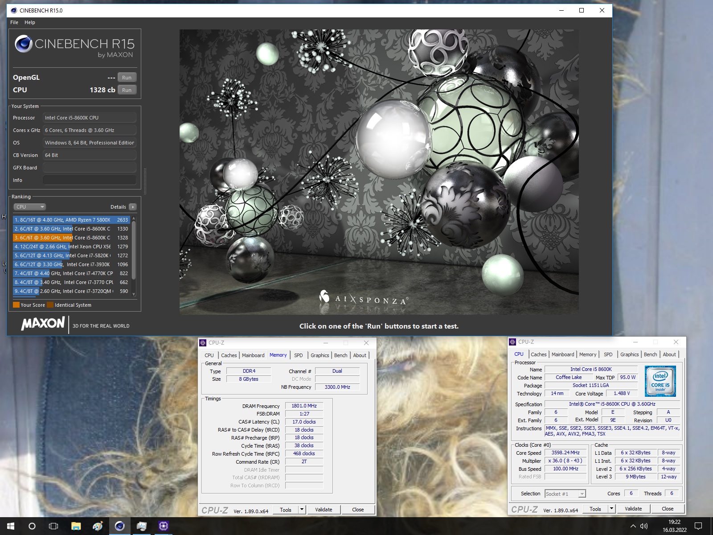Screen dimensions: 713x535
Task: Click GFX Board input field
Action: click(x=90, y=168)
